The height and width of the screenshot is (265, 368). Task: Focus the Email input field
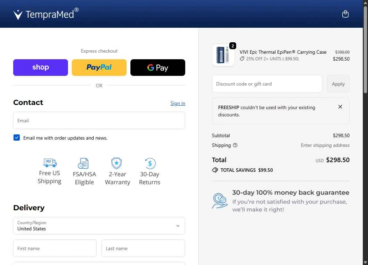click(x=99, y=121)
